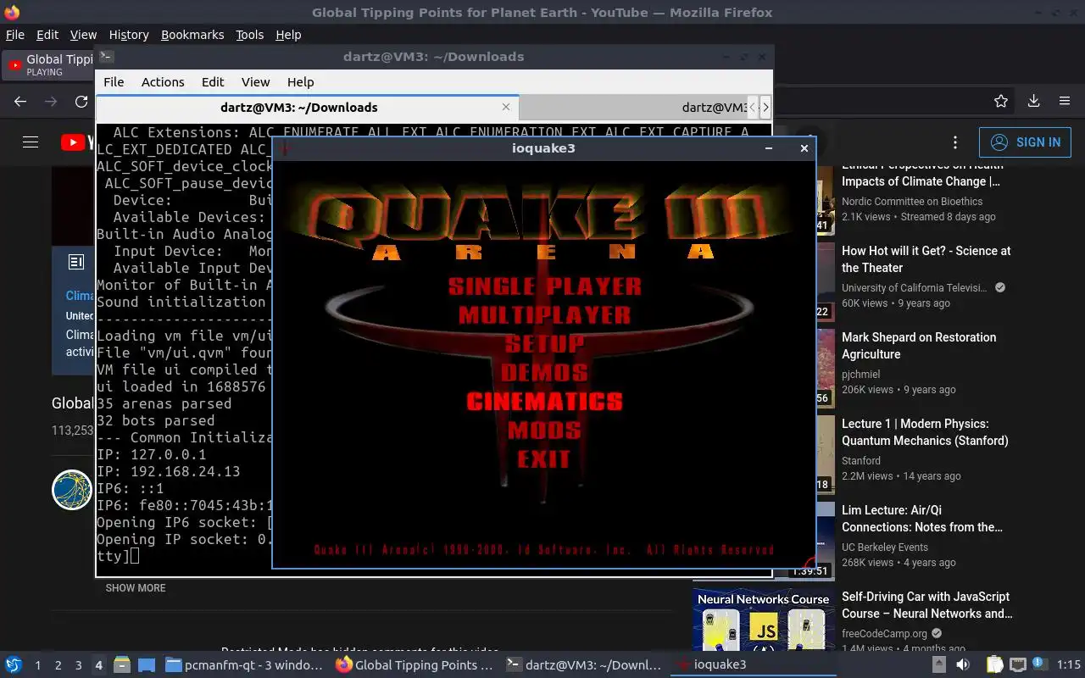Open 'Lim Lecture: Air/Qi Connections' video
The width and height of the screenshot is (1085, 678).
pos(922,519)
